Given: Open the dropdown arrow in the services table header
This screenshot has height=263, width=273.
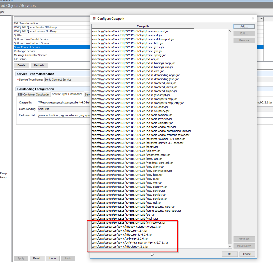Looking at the screenshot, I should [x=261, y=19].
